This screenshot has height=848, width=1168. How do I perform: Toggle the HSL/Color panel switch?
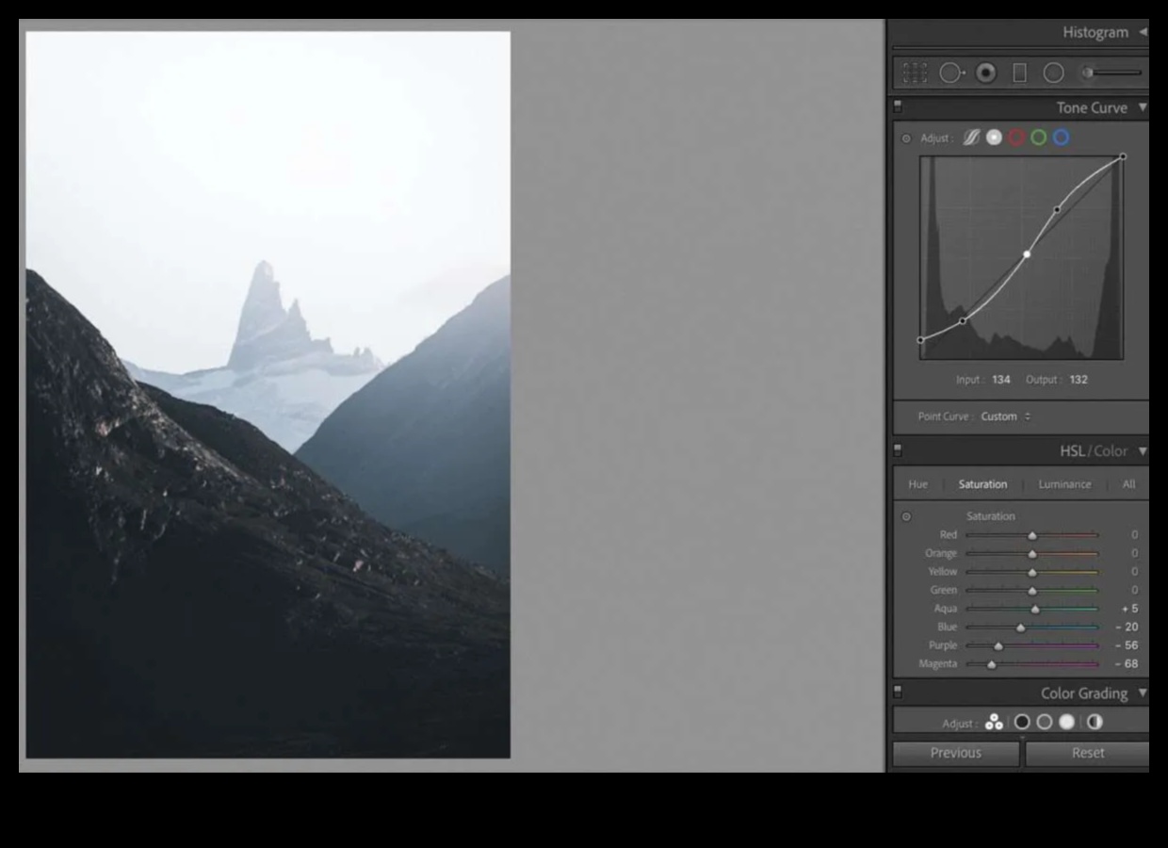coord(898,450)
